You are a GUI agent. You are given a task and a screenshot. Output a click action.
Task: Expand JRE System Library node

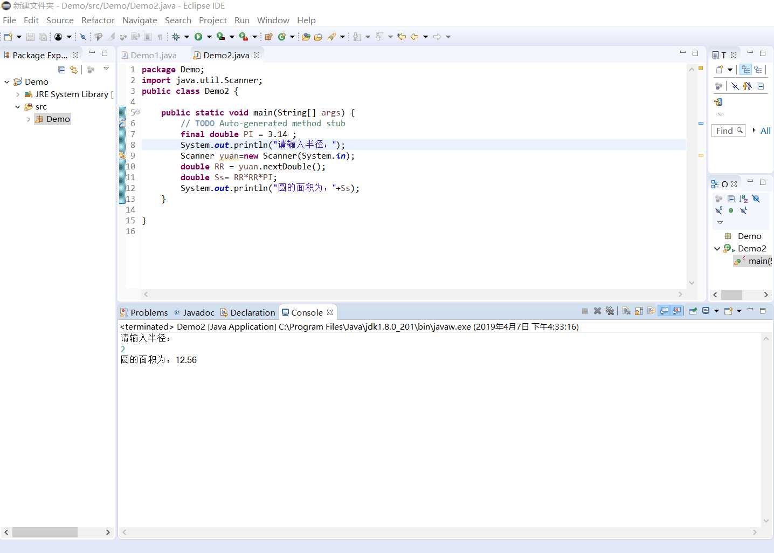click(x=18, y=94)
